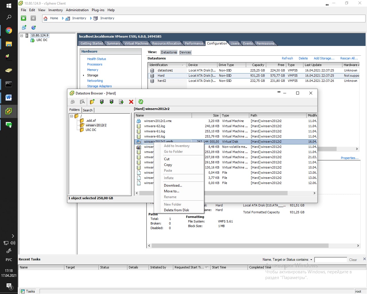The image size is (367, 294).
Task: Click the Refresh link above the datastores list
Action: point(287,58)
